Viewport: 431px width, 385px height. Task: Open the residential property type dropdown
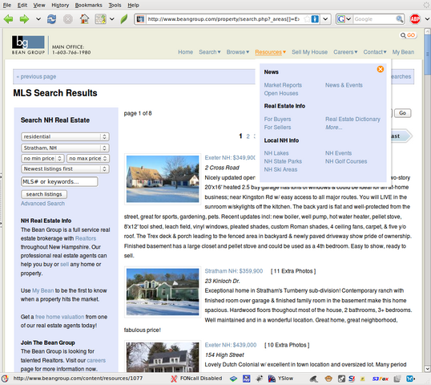pos(65,136)
